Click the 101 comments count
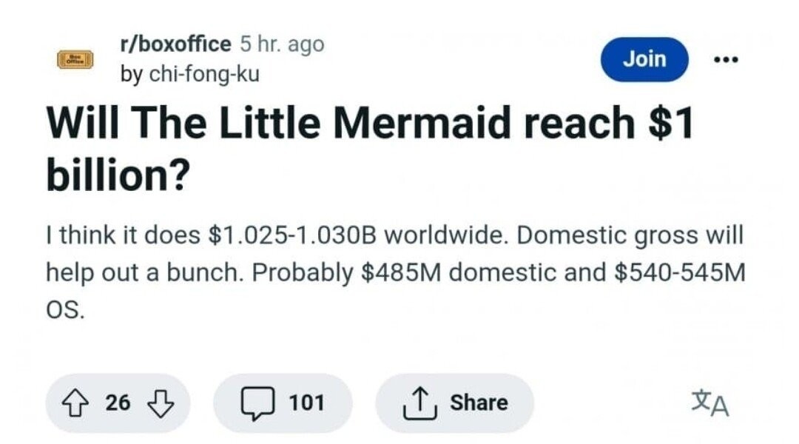The width and height of the screenshot is (799, 444). (306, 403)
